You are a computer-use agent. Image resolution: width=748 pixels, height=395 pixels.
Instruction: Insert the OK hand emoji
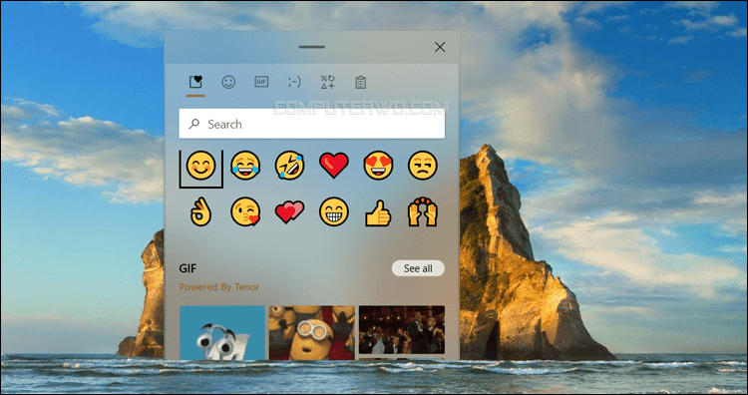(x=200, y=211)
